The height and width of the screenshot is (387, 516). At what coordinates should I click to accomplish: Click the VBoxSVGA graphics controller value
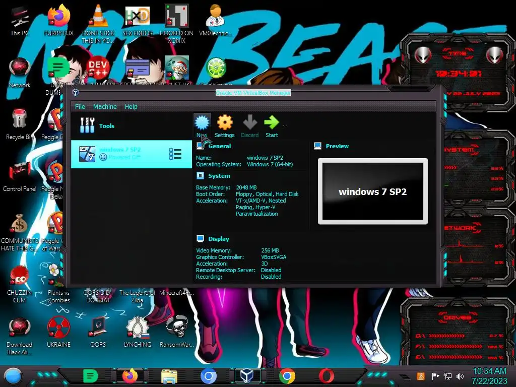(x=274, y=257)
